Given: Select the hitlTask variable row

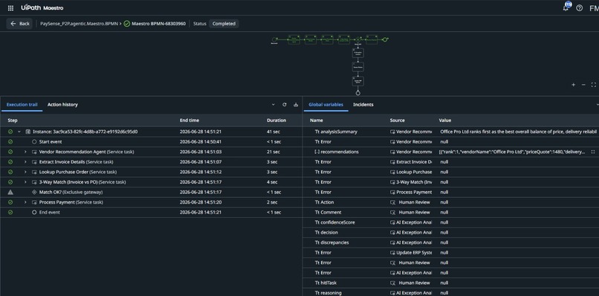Looking at the screenshot, I should (x=451, y=283).
